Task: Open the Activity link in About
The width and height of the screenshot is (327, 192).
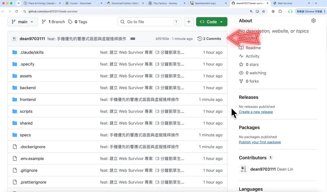Action: (249, 56)
